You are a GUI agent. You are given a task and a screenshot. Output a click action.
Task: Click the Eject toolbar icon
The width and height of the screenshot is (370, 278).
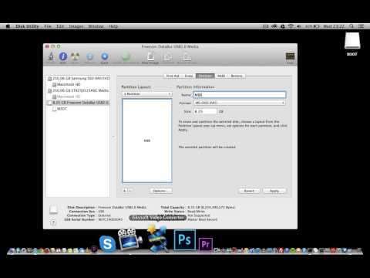(x=105, y=56)
